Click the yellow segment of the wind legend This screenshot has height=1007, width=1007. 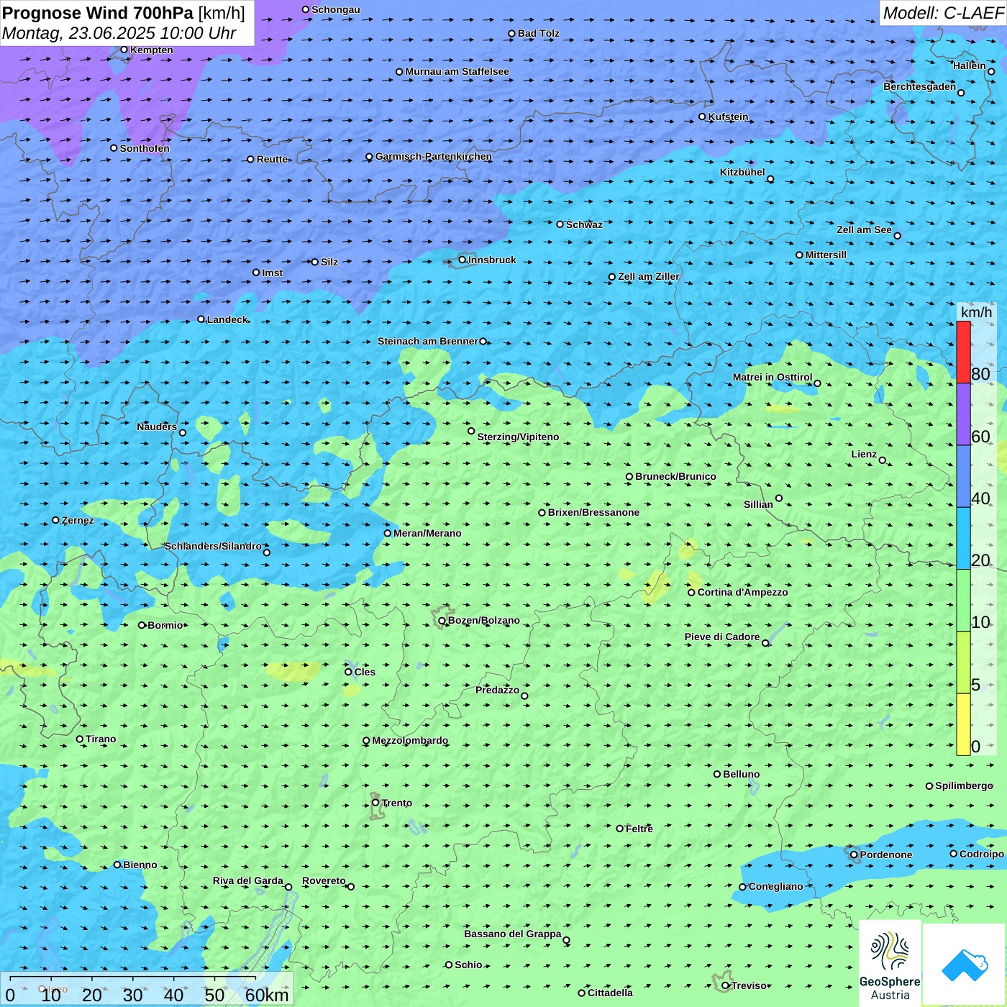pos(963,724)
